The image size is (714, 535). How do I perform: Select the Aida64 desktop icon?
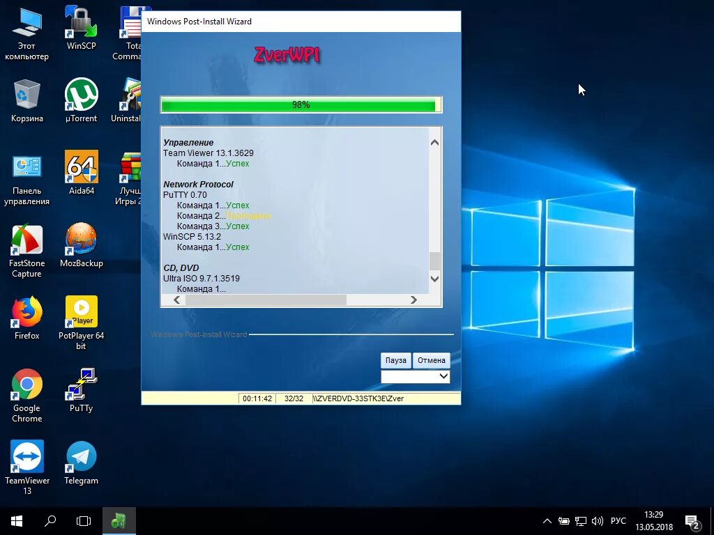[81, 173]
